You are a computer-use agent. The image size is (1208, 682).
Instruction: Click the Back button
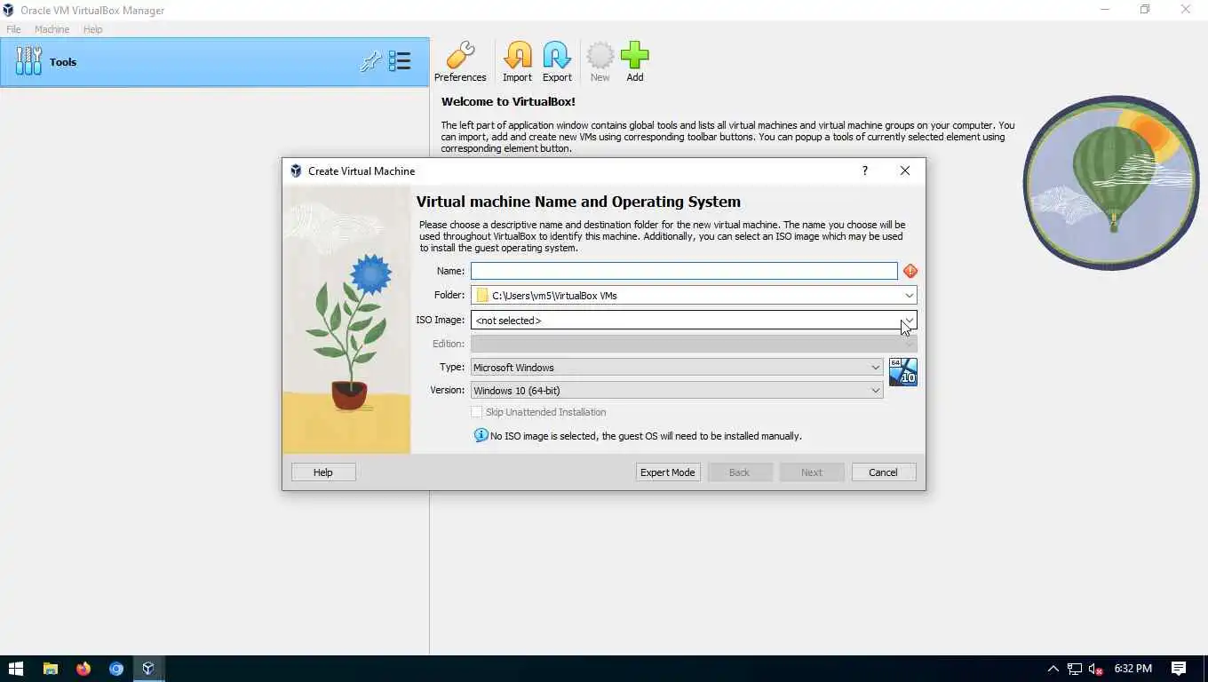740,472
